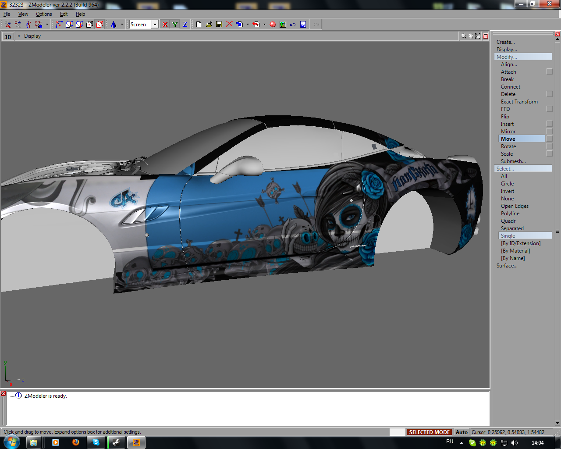This screenshot has height=449, width=561.
Task: Choose the Rotate modify tool
Action: [508, 146]
